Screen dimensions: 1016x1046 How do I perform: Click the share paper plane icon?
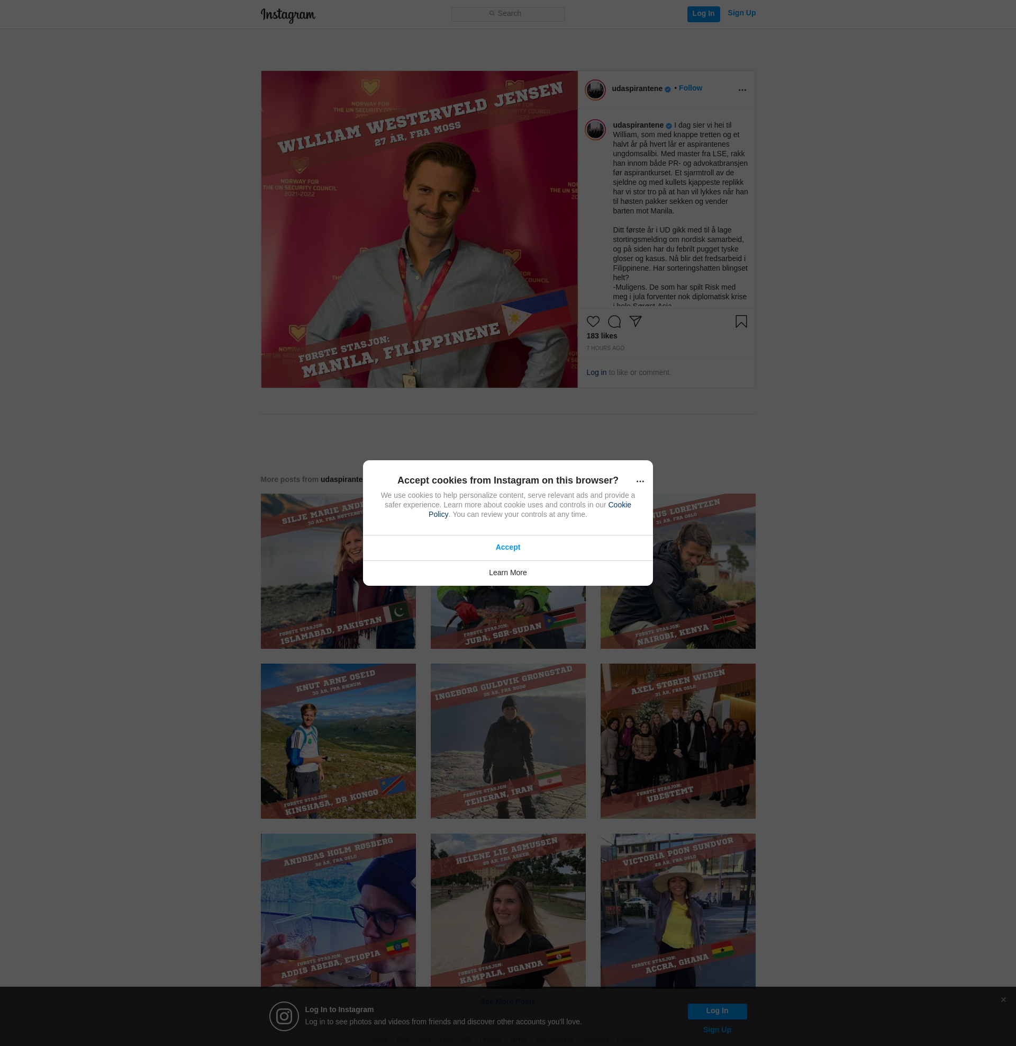pos(635,321)
